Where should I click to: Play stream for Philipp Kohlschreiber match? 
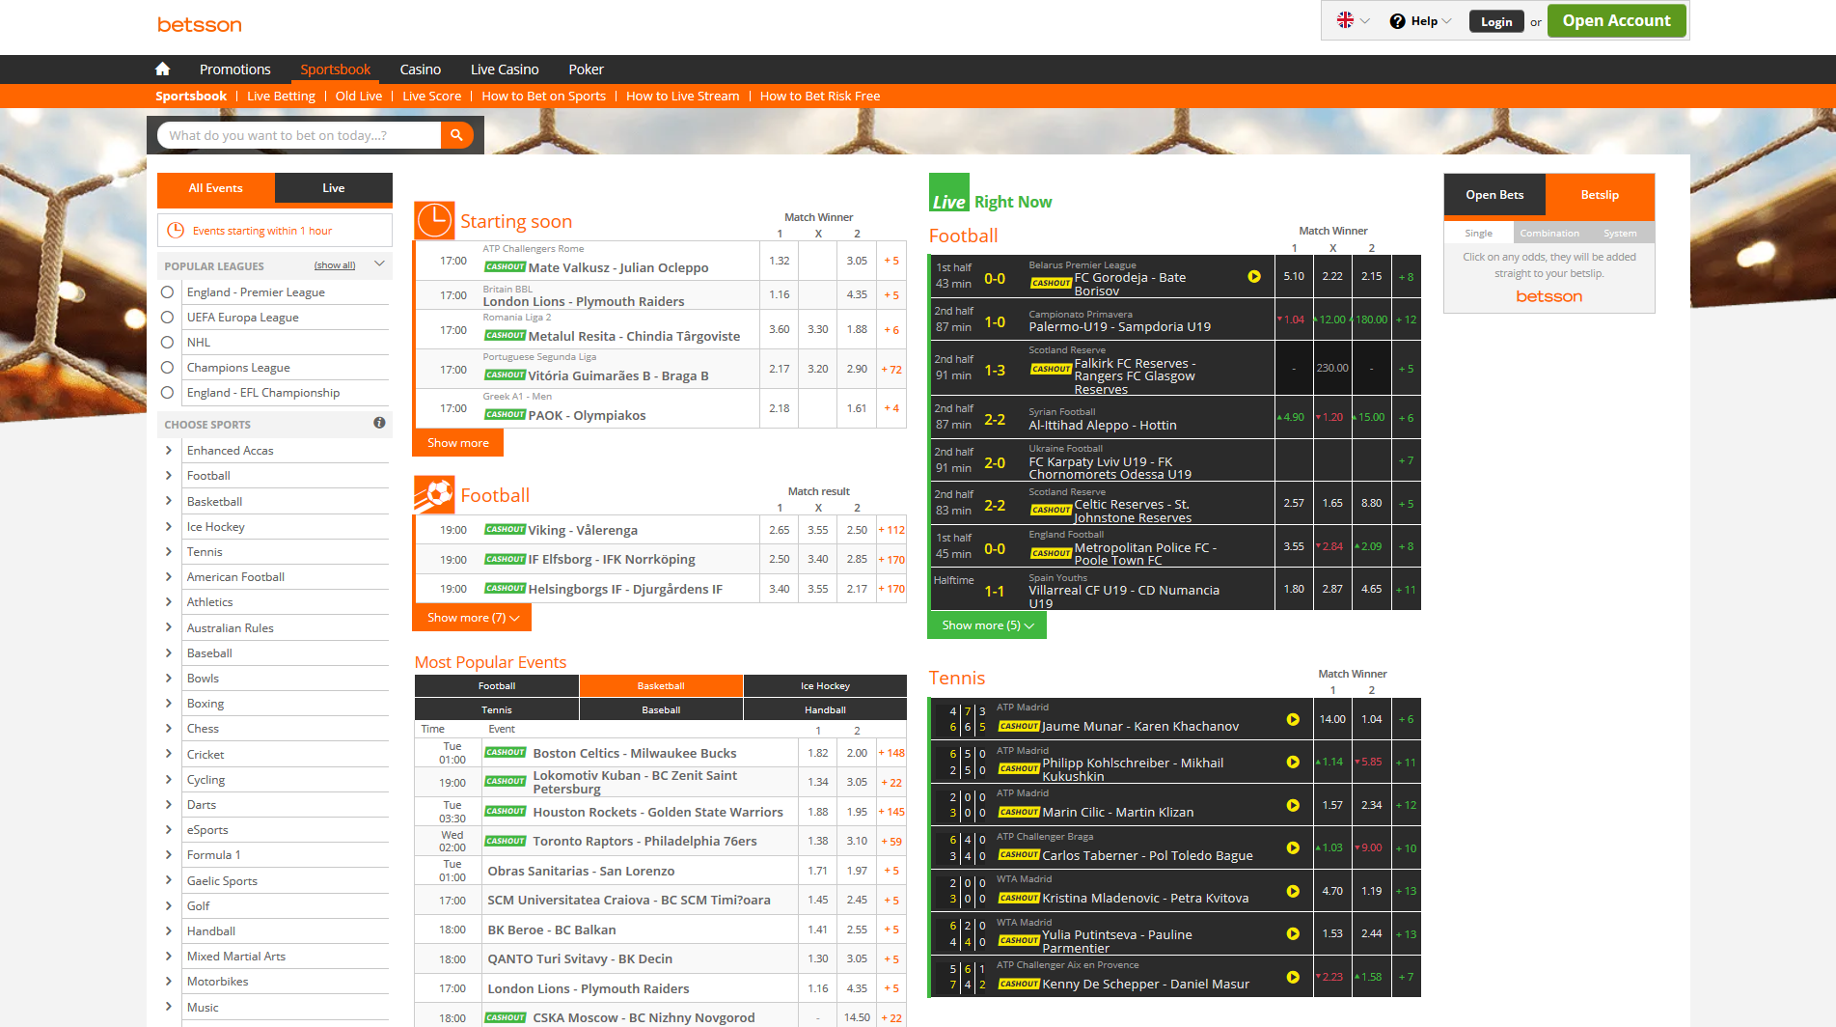click(x=1293, y=763)
